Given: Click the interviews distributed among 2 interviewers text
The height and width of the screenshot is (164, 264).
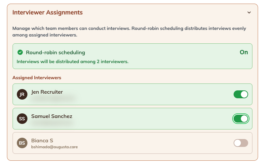Looking at the screenshot, I should click(72, 61).
